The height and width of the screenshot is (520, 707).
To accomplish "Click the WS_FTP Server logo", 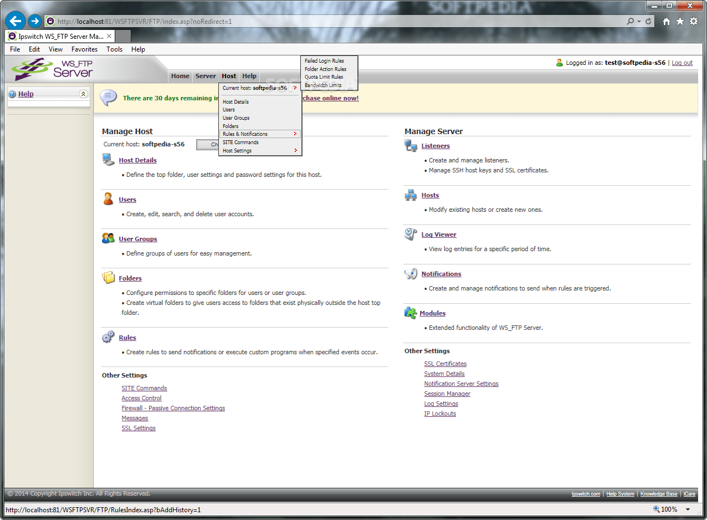I will (53, 69).
